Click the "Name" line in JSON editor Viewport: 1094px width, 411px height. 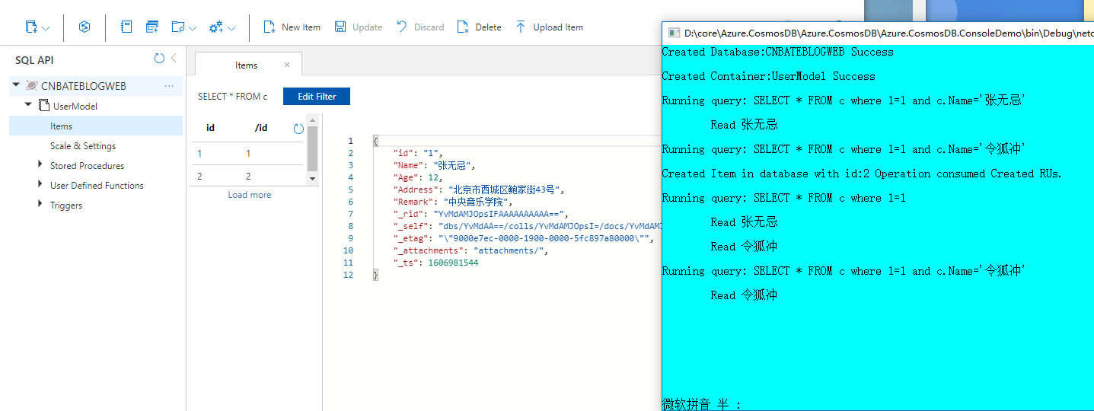pyautogui.click(x=434, y=165)
